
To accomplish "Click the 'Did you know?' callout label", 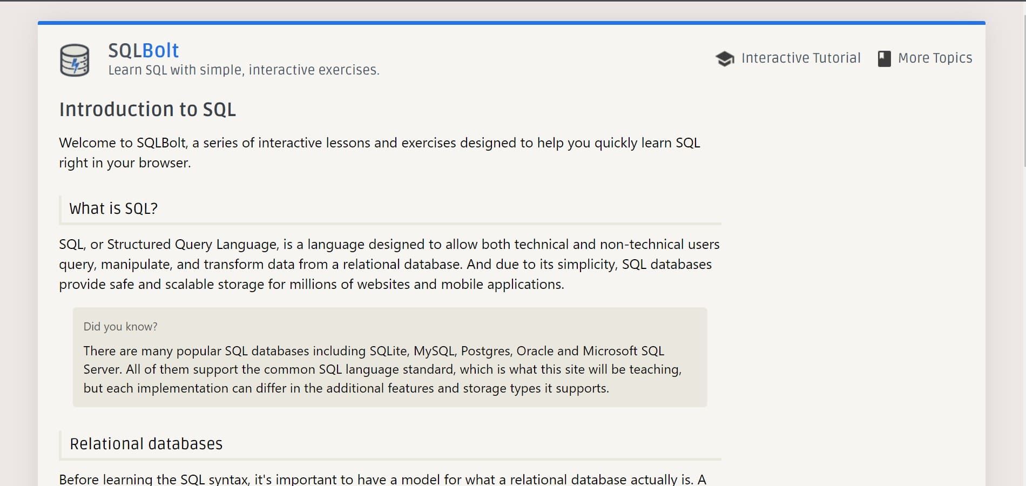I will (x=120, y=327).
